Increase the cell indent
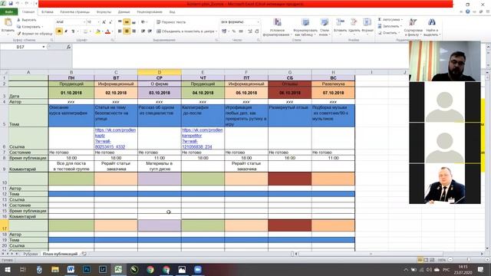The height and width of the screenshot is (276, 491). [150, 31]
